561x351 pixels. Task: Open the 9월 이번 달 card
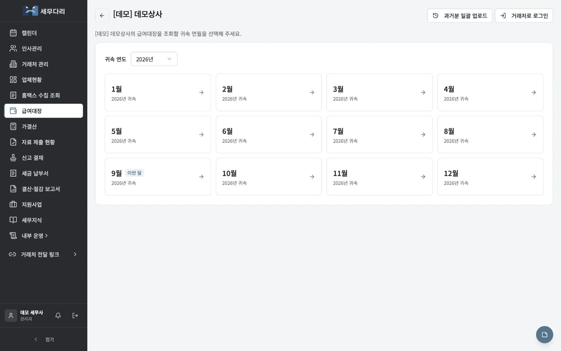pos(158,177)
